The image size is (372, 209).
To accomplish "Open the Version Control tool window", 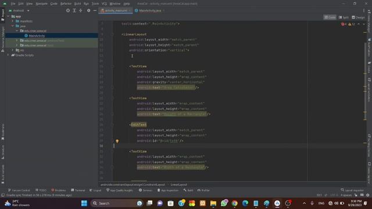I will [19, 190].
